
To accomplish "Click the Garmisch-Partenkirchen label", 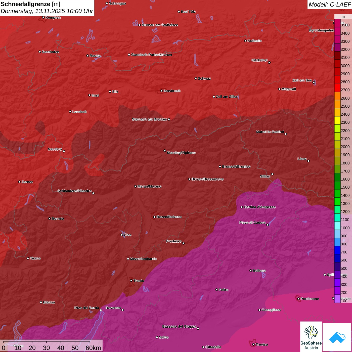I will coord(152,55).
